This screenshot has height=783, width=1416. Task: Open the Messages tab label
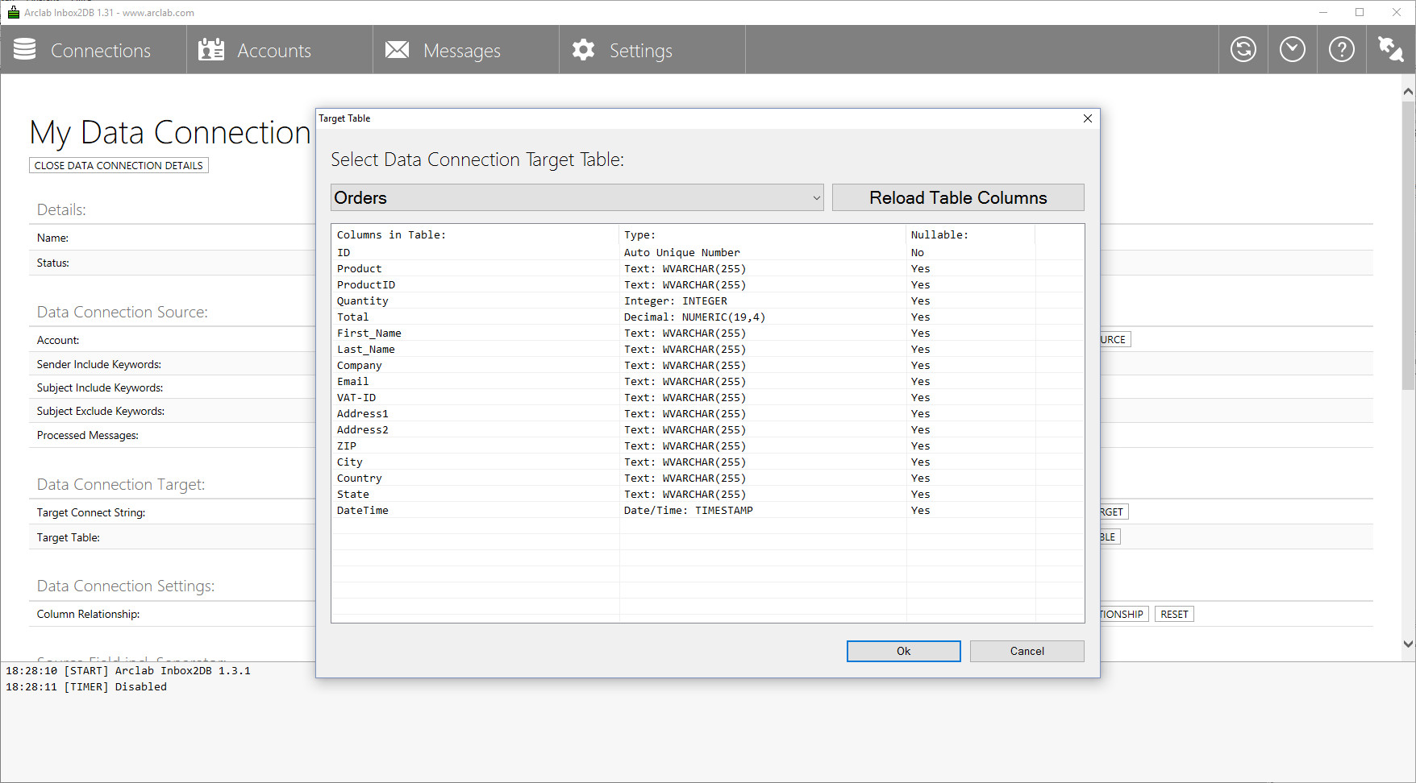coord(462,51)
